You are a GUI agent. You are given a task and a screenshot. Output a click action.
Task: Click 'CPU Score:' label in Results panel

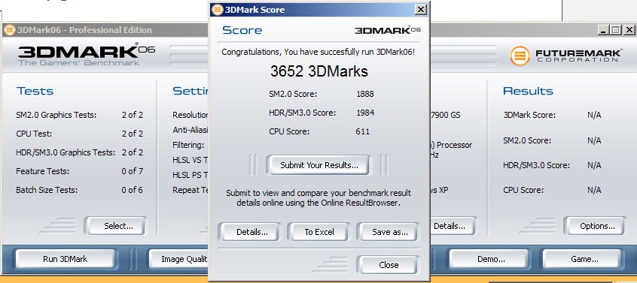coord(523,190)
